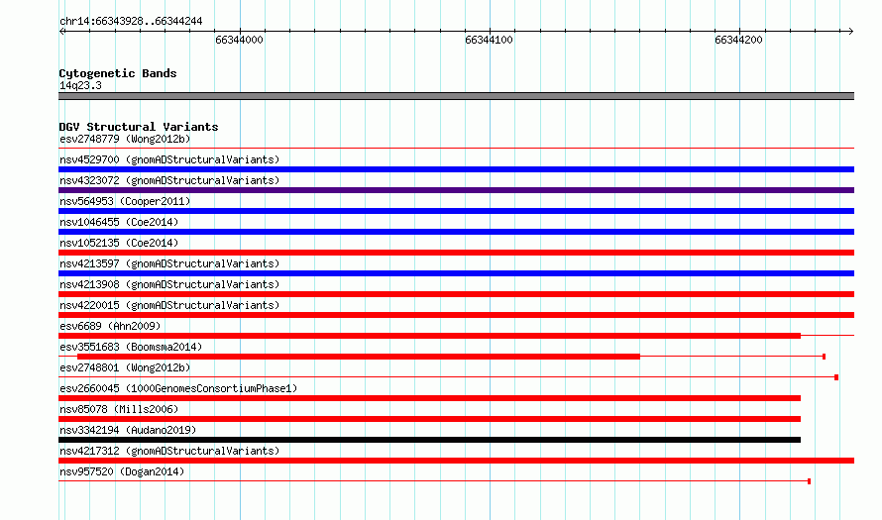Viewport: 882px width, 520px height.
Task: Click the red bar for nsv4217312
Action: pos(456,461)
